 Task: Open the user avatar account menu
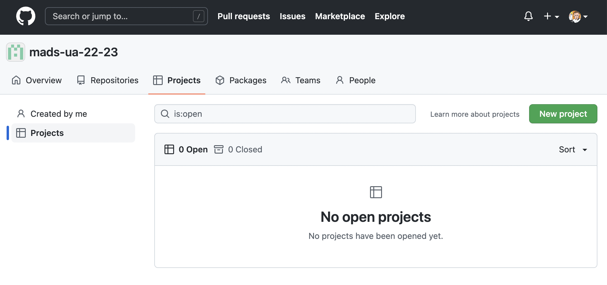[x=578, y=16]
